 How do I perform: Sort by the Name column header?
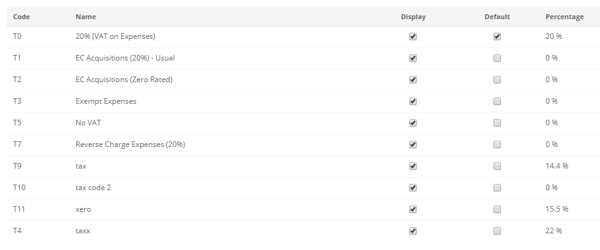pos(85,17)
